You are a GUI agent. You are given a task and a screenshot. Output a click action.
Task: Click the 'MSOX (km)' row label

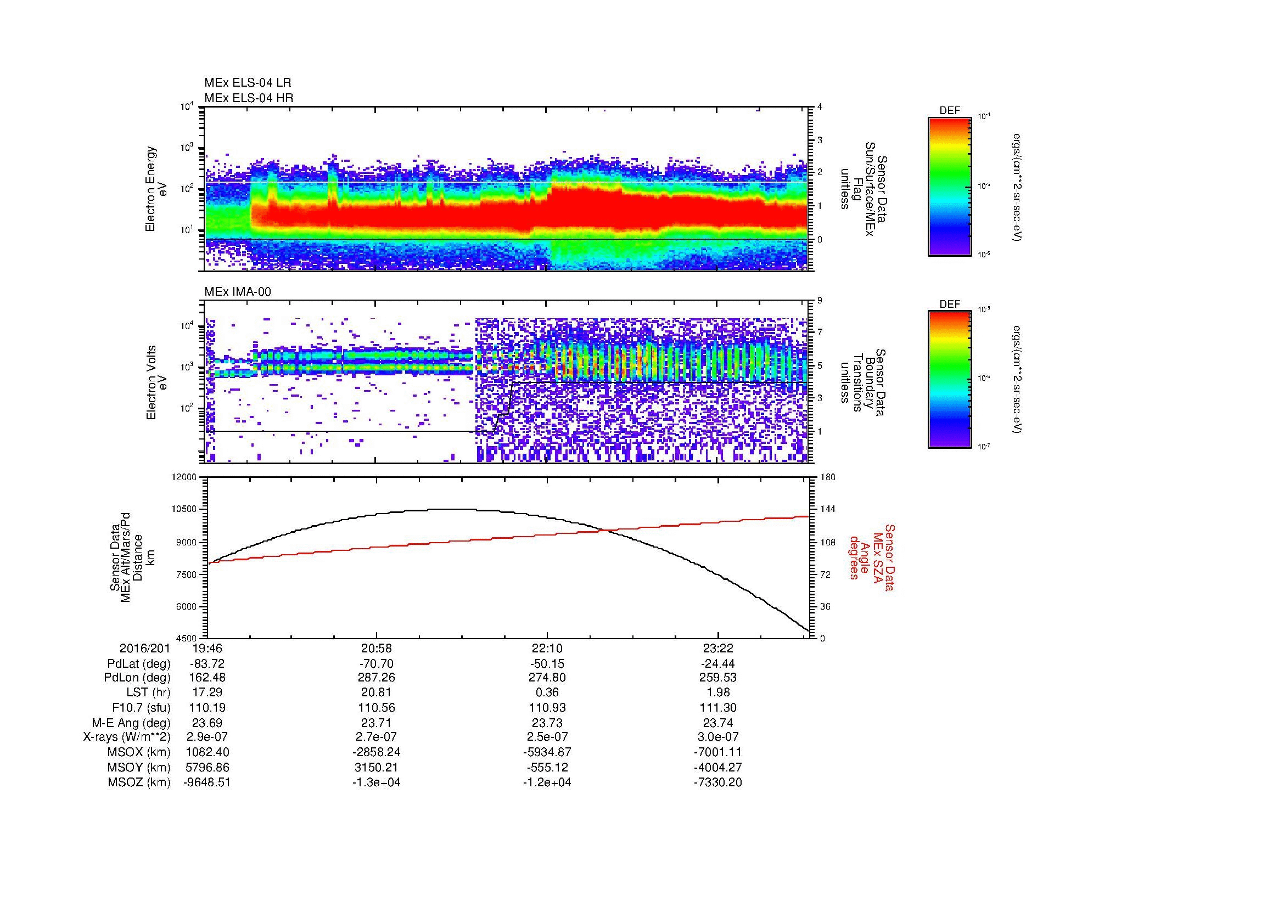pyautogui.click(x=139, y=753)
